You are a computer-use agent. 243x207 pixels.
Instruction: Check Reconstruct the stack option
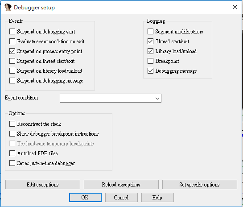click(x=12, y=124)
